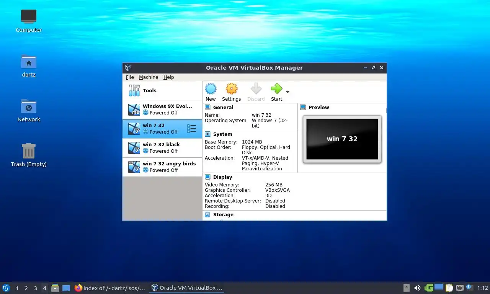The width and height of the screenshot is (490, 294).
Task: Click the General section icon
Action: tap(207, 108)
